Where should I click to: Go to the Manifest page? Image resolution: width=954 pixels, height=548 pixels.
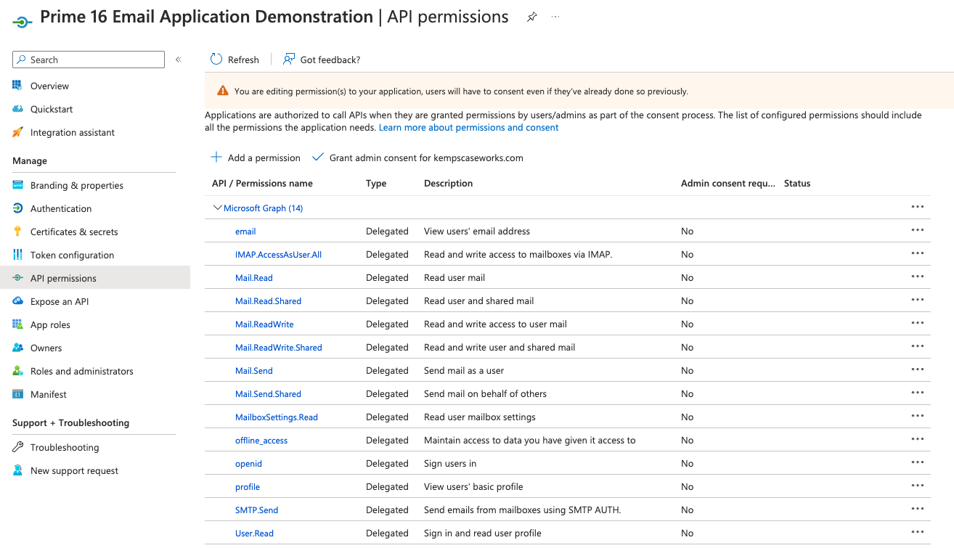[x=49, y=394]
